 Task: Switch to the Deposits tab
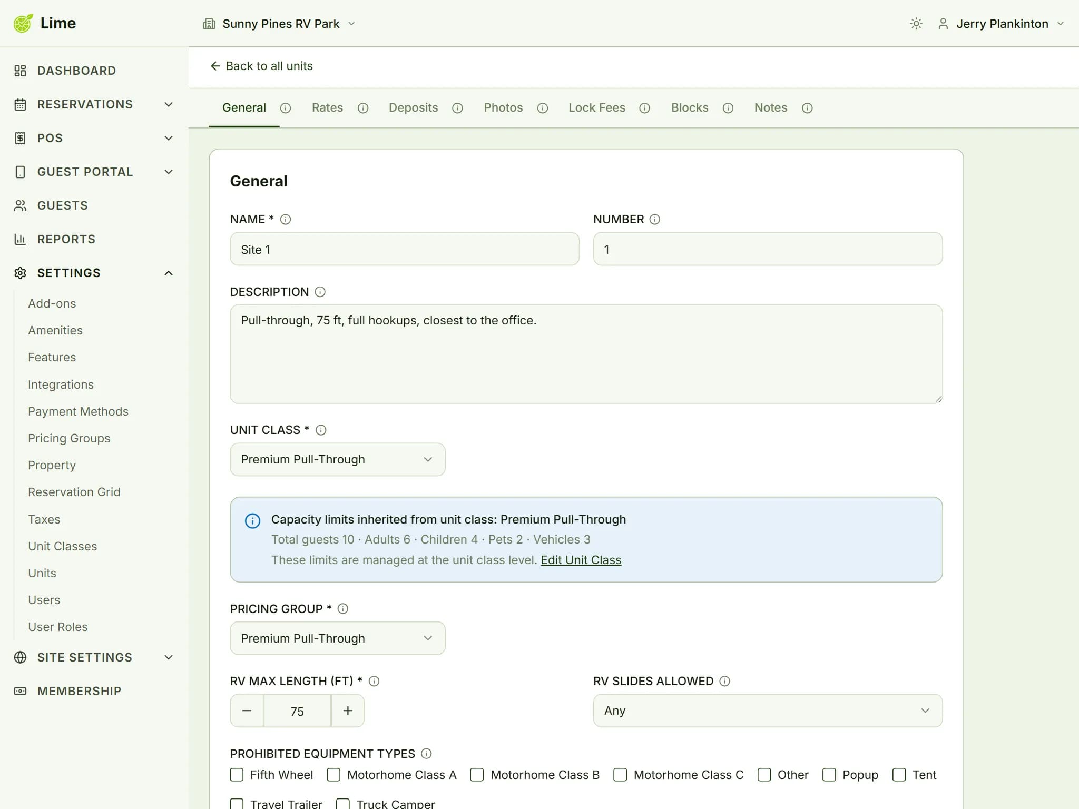click(x=414, y=108)
